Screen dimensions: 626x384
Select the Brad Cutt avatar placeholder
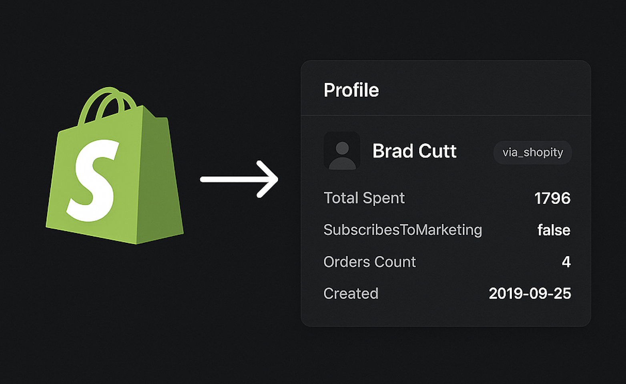pyautogui.click(x=342, y=151)
